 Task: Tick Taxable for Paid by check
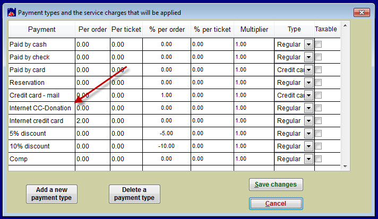pos(319,57)
